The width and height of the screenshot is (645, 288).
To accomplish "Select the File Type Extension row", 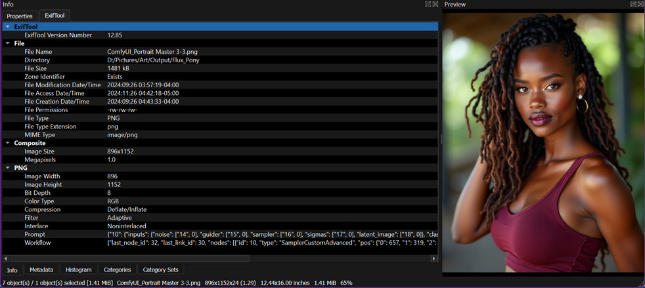I will pos(220,127).
